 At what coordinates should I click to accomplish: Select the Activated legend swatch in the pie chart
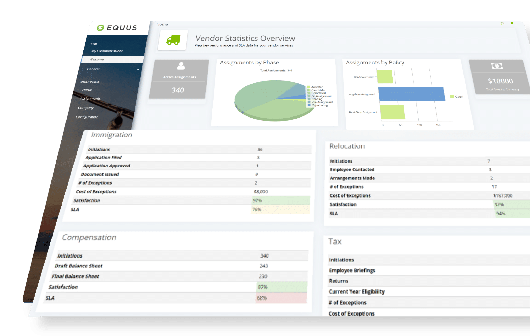[308, 87]
